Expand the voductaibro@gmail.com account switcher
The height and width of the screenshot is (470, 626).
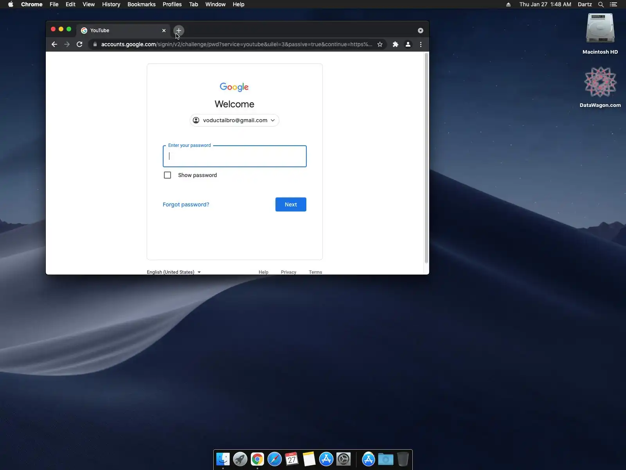[x=234, y=120]
